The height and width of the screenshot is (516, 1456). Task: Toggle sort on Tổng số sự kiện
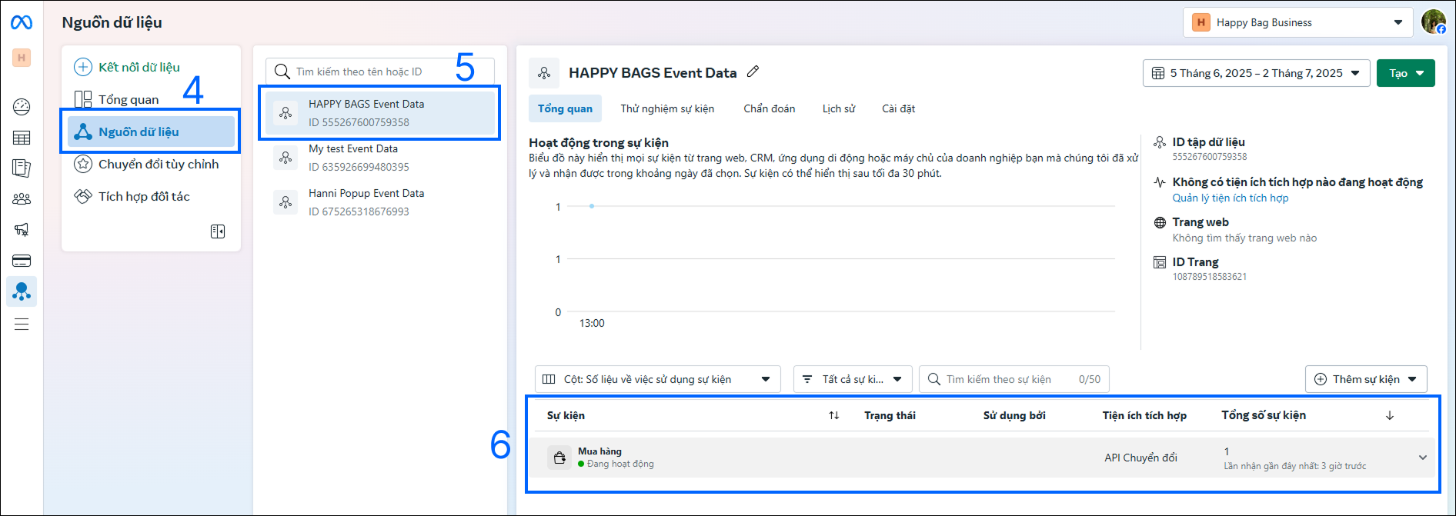click(x=1389, y=415)
